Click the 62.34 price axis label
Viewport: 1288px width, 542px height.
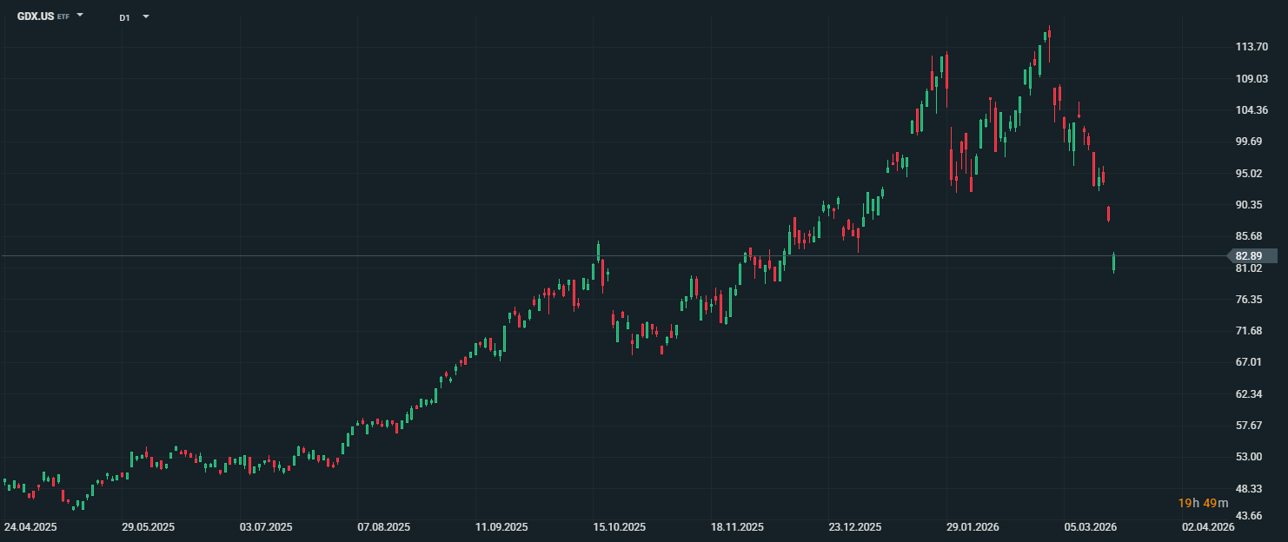[1248, 393]
